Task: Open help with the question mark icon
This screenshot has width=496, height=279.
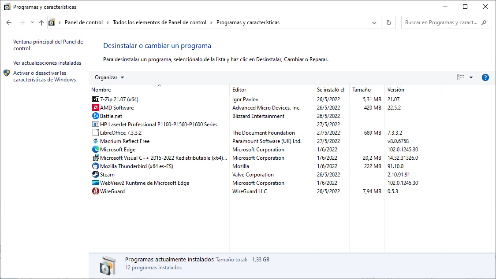Action: click(485, 77)
